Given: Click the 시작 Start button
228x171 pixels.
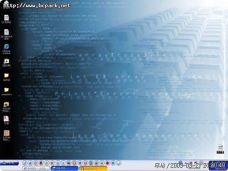Looking at the screenshot, I should (x=10, y=163).
